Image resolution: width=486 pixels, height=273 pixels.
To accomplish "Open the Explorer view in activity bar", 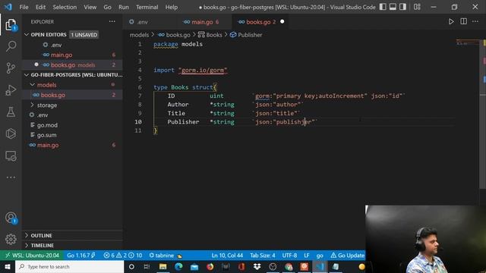I will pos(11,24).
